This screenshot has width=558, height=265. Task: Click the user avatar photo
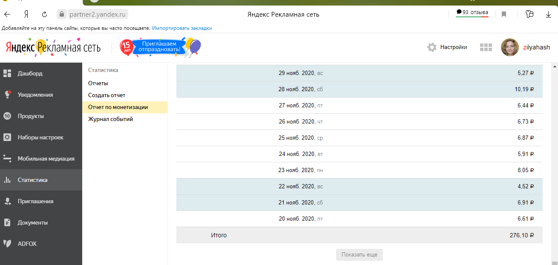click(x=510, y=47)
